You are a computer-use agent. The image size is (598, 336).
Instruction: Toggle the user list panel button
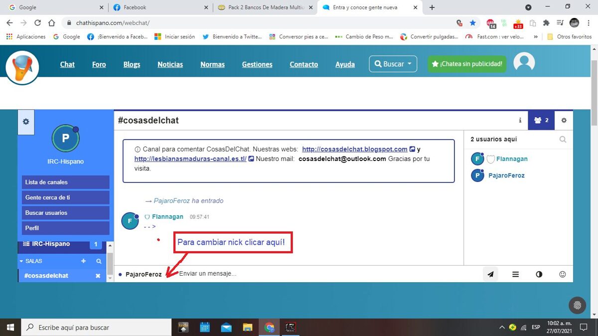[x=541, y=120]
